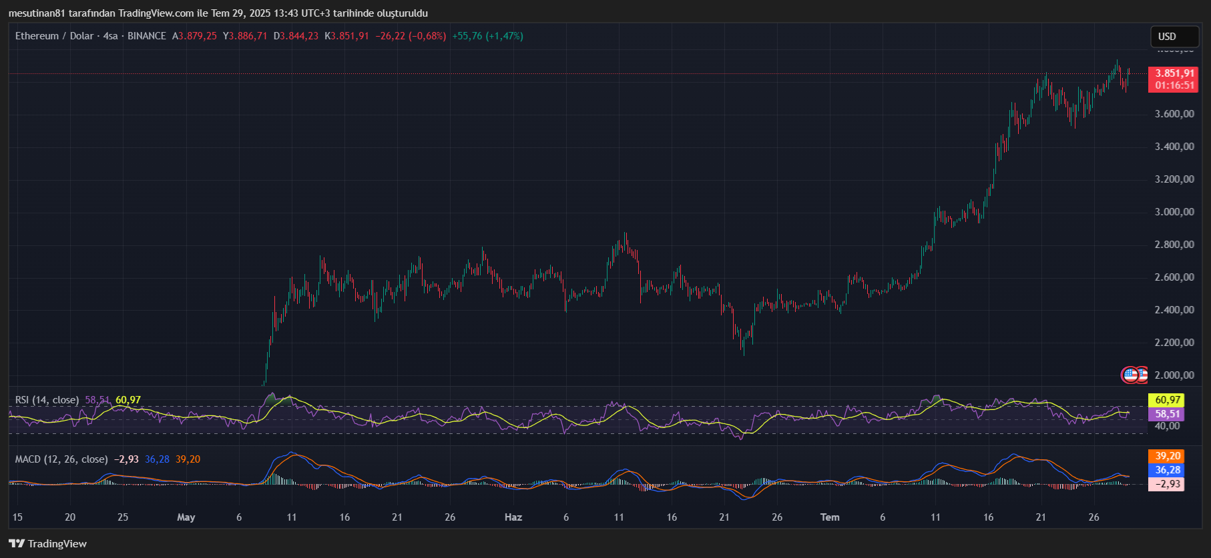Click the front US flag economic event icon
The image size is (1211, 558).
[1130, 375]
